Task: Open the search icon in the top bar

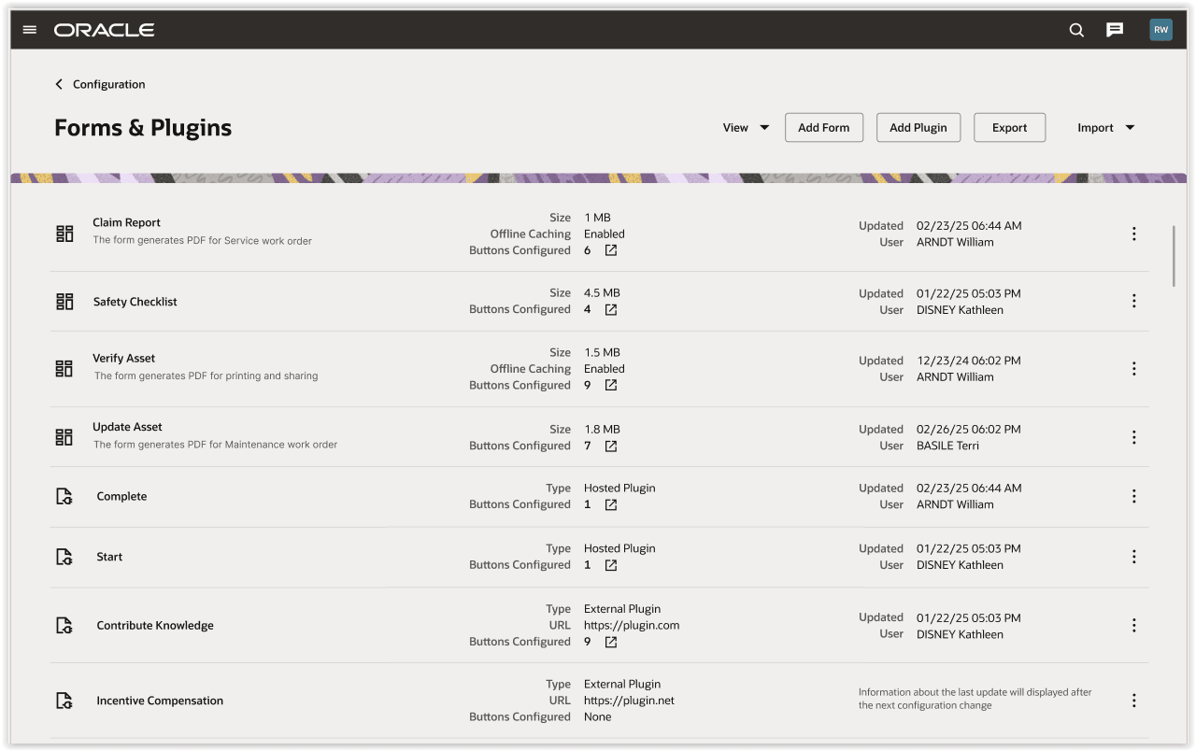Action: click(x=1075, y=29)
